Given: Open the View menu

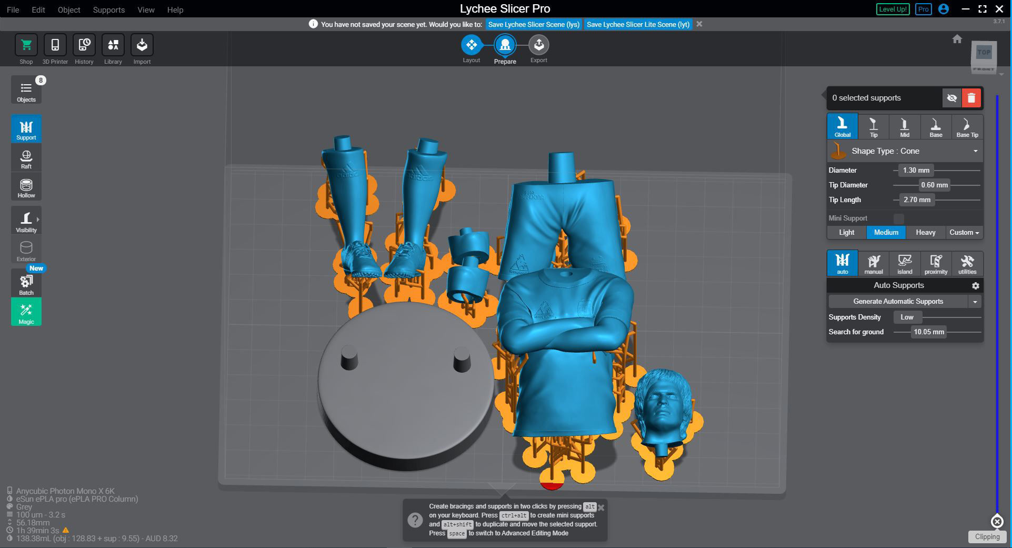Looking at the screenshot, I should (146, 10).
